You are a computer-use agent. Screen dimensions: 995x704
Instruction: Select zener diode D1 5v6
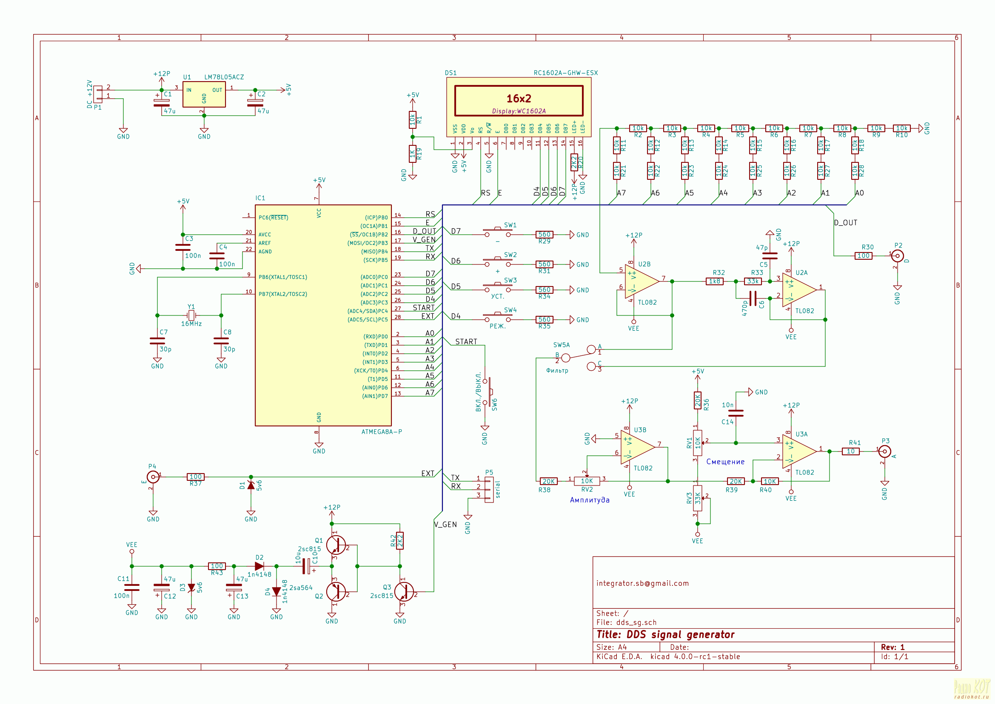pyautogui.click(x=251, y=485)
